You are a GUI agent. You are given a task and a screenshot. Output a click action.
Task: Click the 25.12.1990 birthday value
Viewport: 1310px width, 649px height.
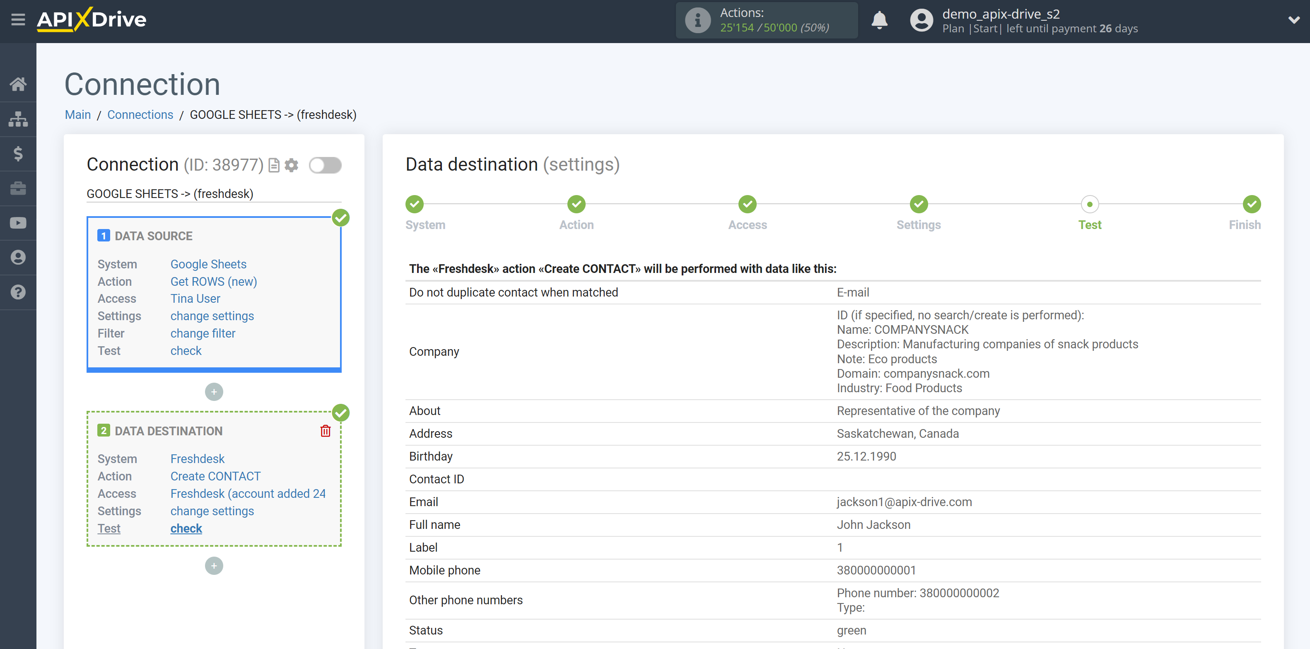[x=866, y=456]
